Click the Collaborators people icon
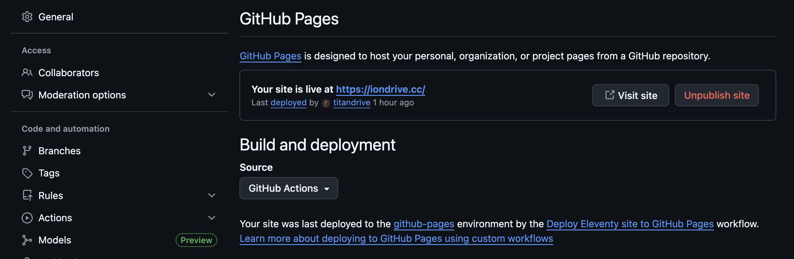 pos(27,73)
